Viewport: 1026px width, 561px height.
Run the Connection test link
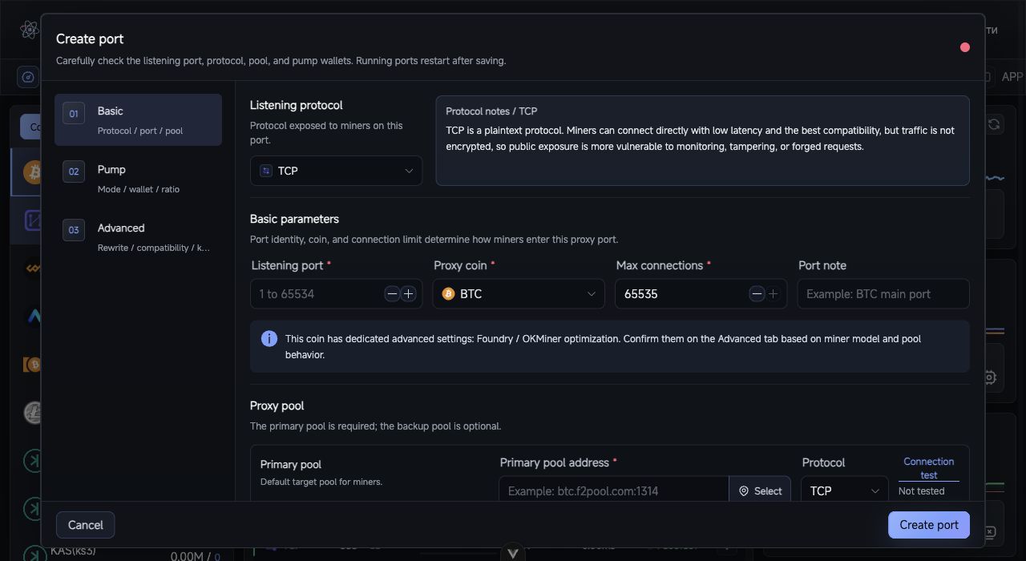click(928, 468)
